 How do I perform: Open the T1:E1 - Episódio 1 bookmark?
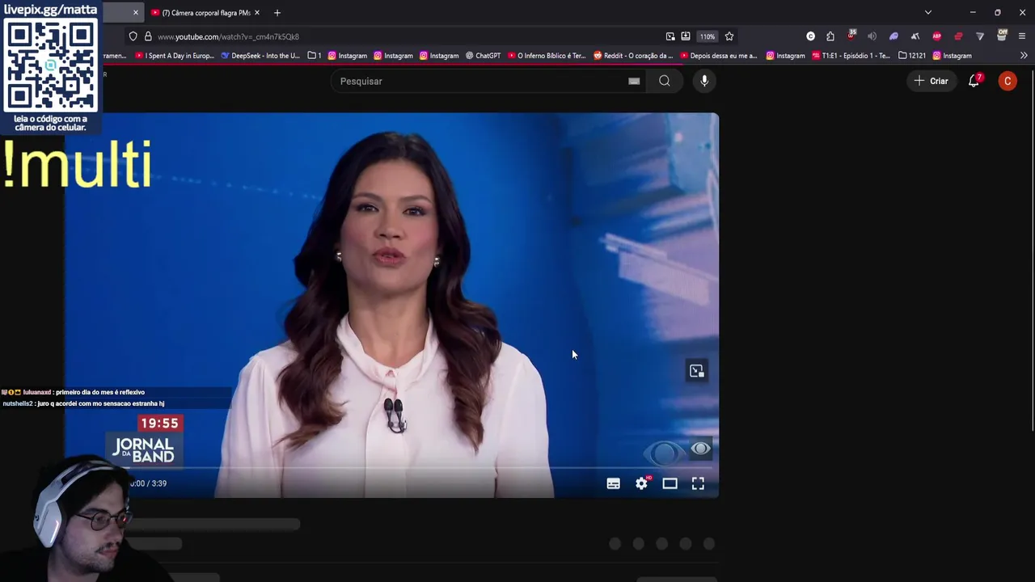[x=851, y=56]
